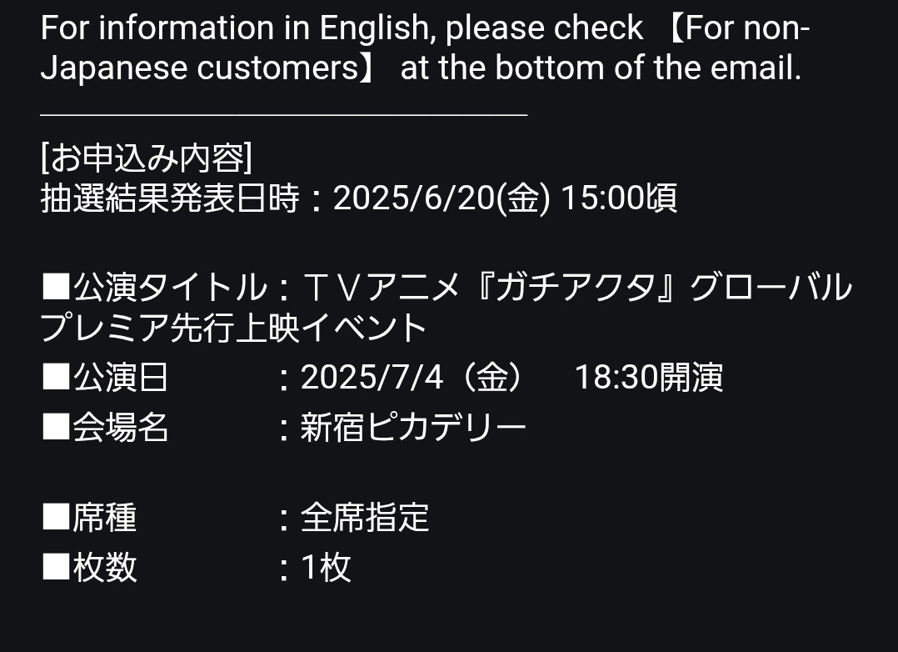
Task: Click the black square bullet before 公演タイトル
Action: pyautogui.click(x=56, y=287)
